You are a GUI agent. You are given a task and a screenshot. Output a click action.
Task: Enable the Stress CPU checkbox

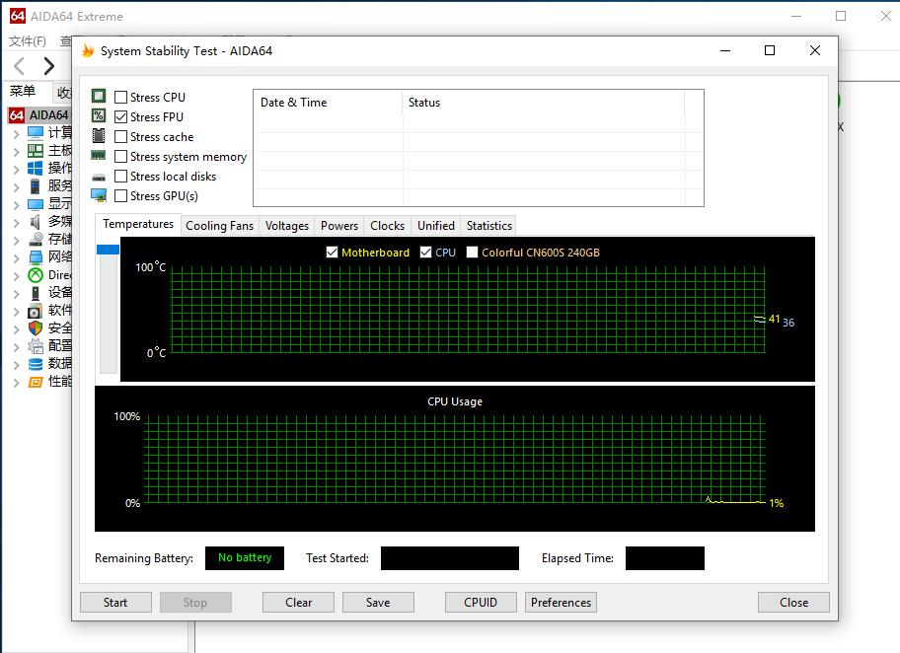(120, 97)
